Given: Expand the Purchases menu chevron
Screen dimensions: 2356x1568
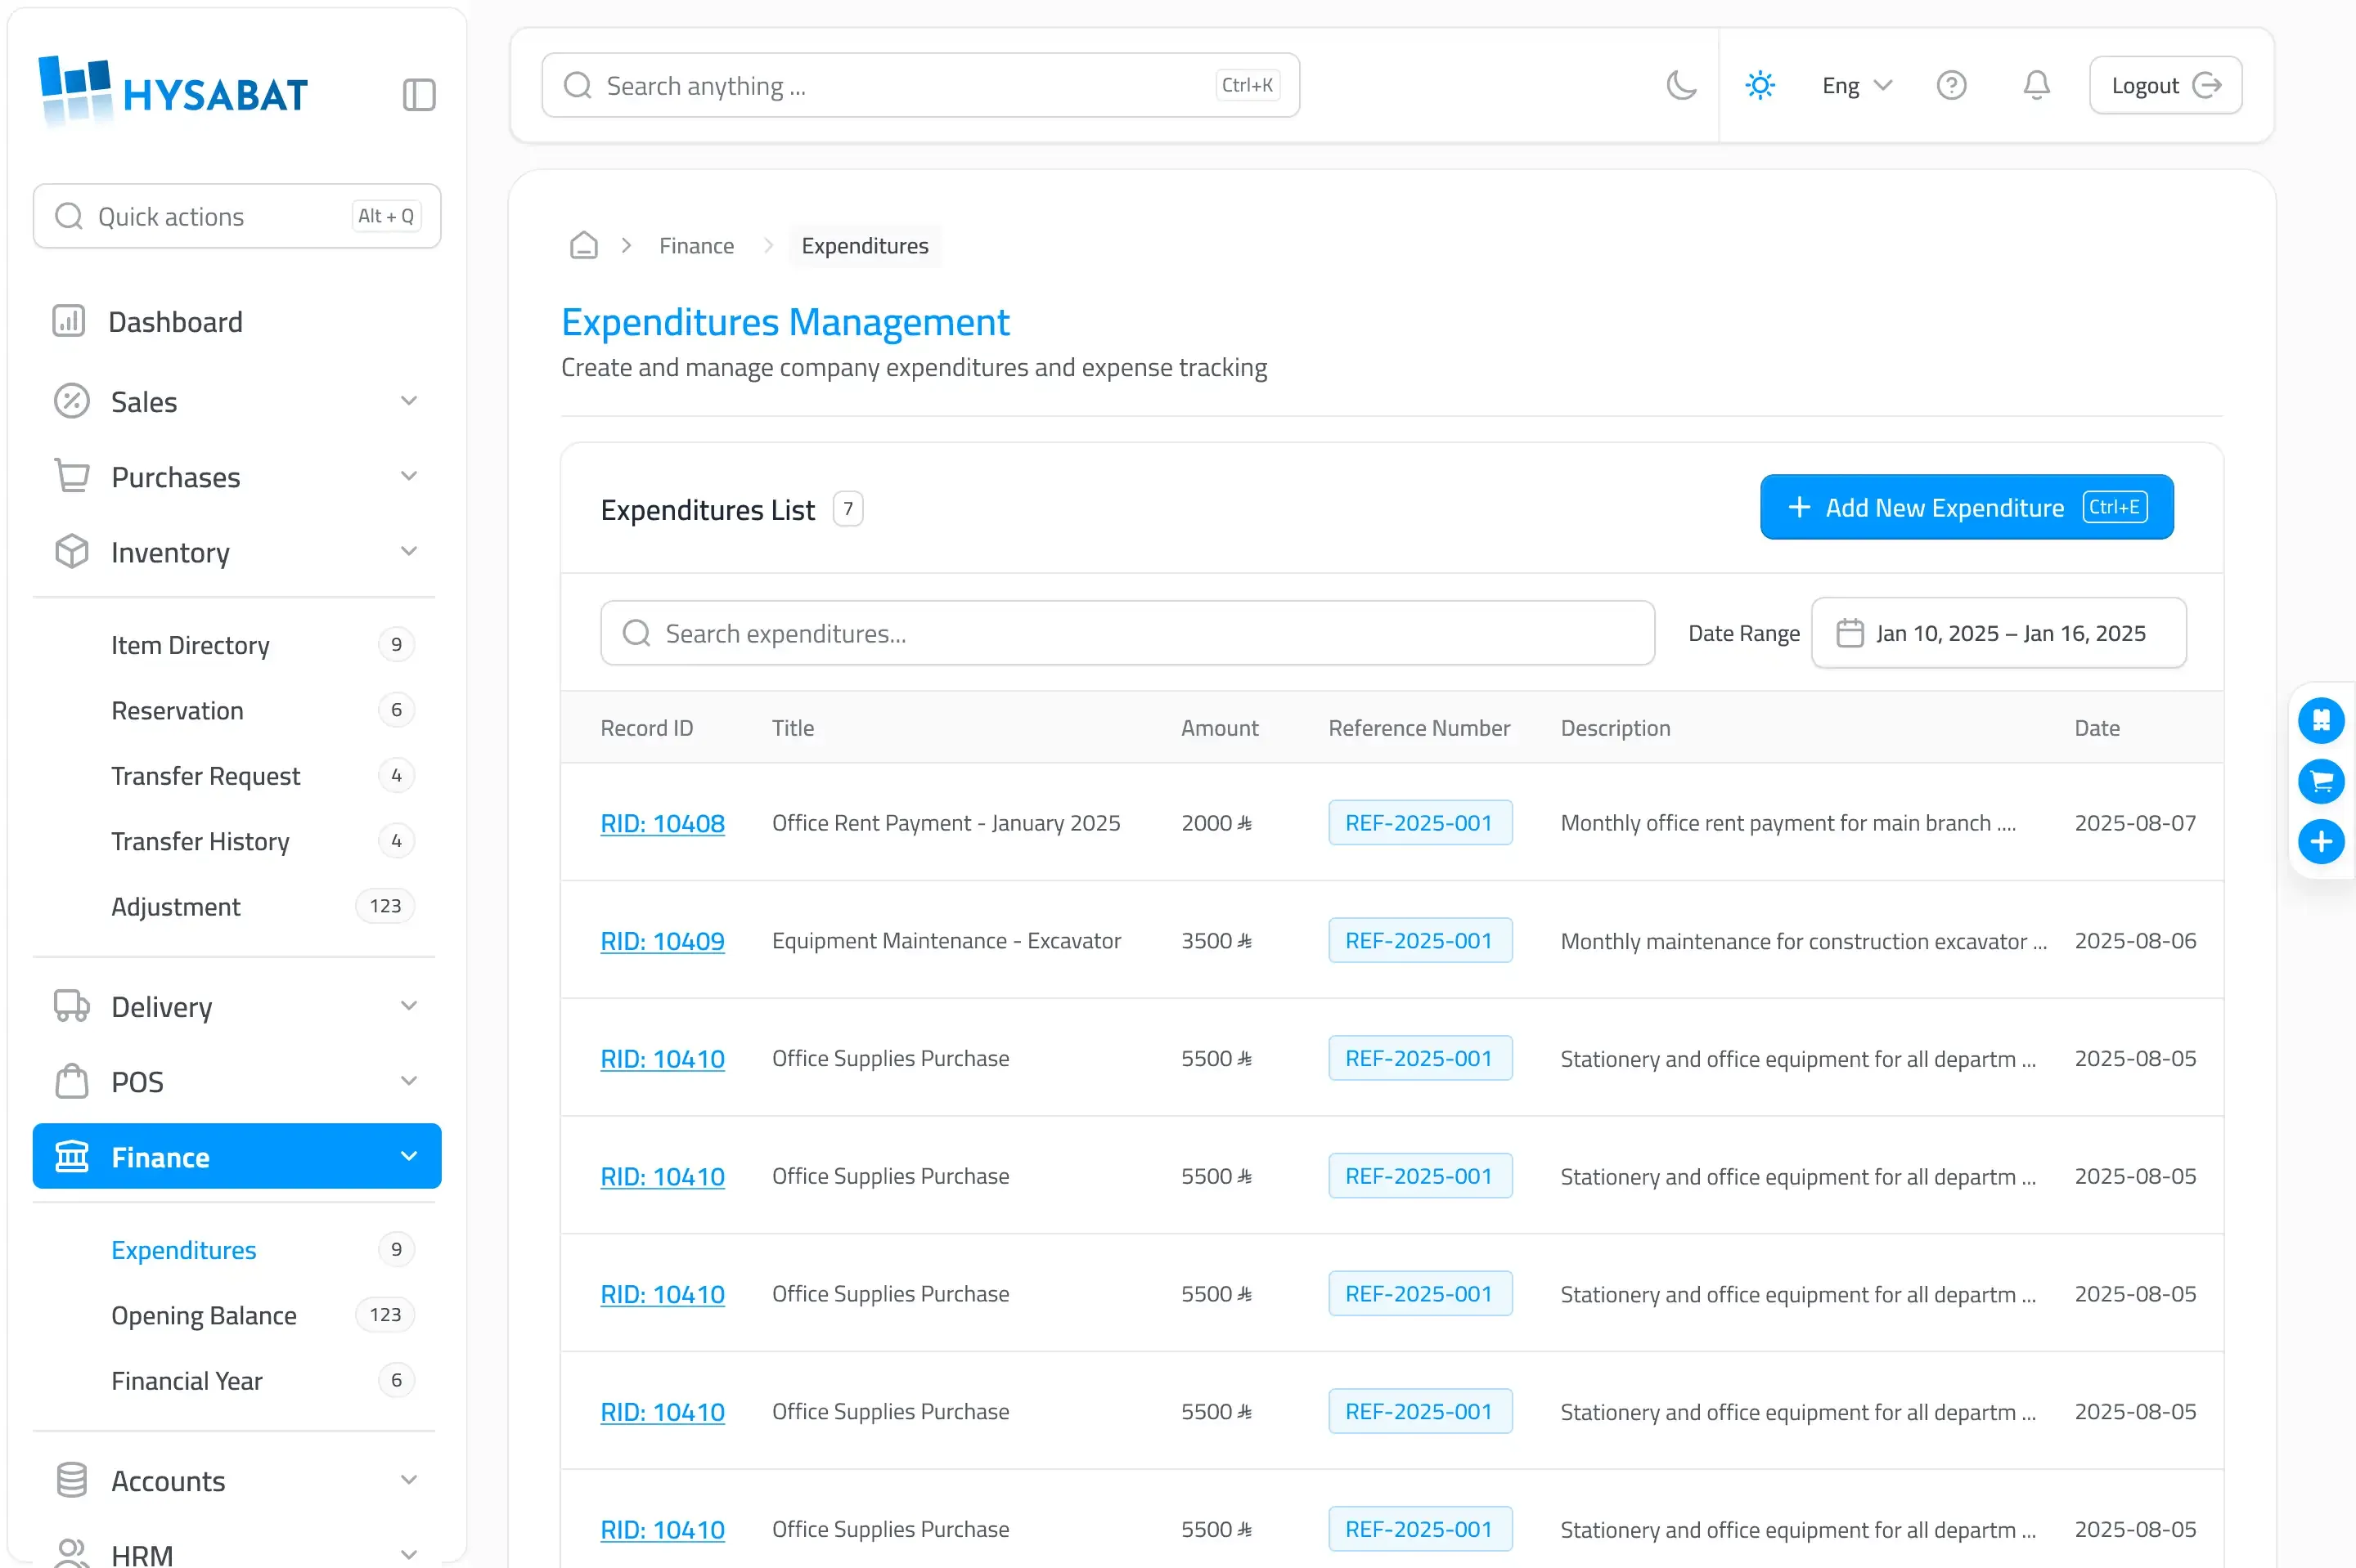Looking at the screenshot, I should [408, 476].
